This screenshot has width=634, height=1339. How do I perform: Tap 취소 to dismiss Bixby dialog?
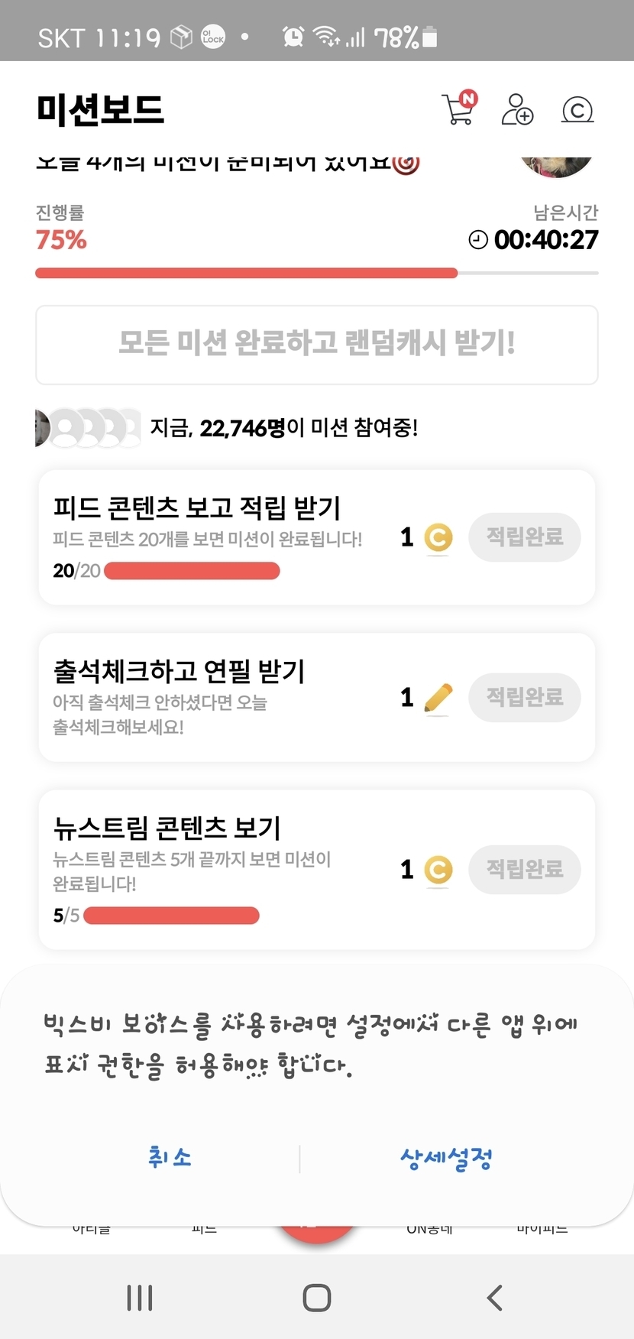tap(170, 1158)
